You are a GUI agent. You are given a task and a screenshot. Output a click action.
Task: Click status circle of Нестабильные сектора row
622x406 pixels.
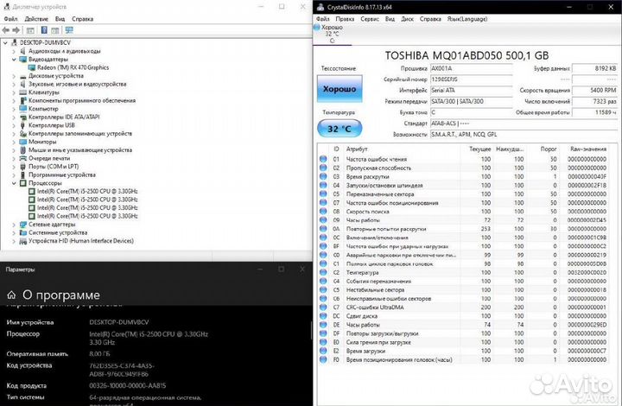point(323,290)
